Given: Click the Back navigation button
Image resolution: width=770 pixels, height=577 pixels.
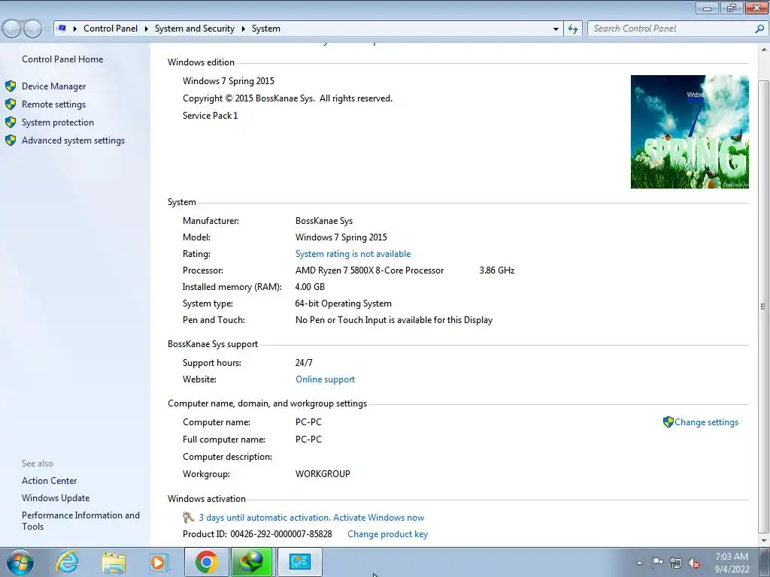Looking at the screenshot, I should tap(12, 29).
